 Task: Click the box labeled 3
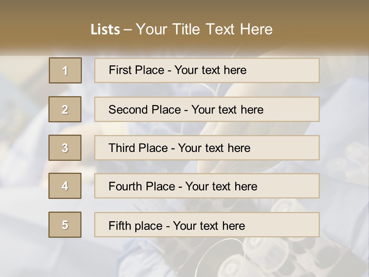tap(65, 148)
